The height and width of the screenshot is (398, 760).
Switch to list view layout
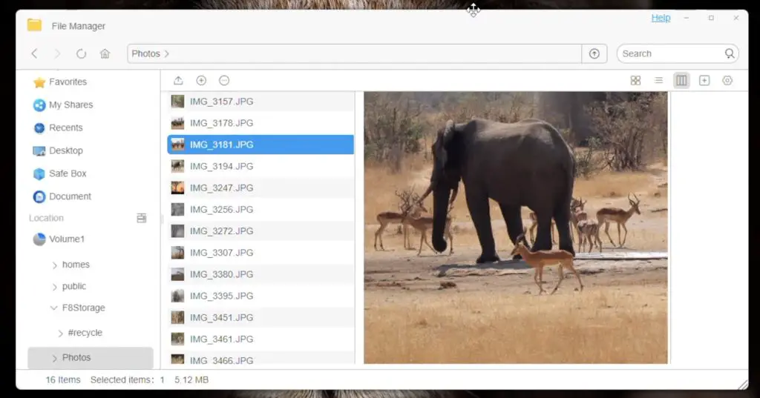[658, 80]
